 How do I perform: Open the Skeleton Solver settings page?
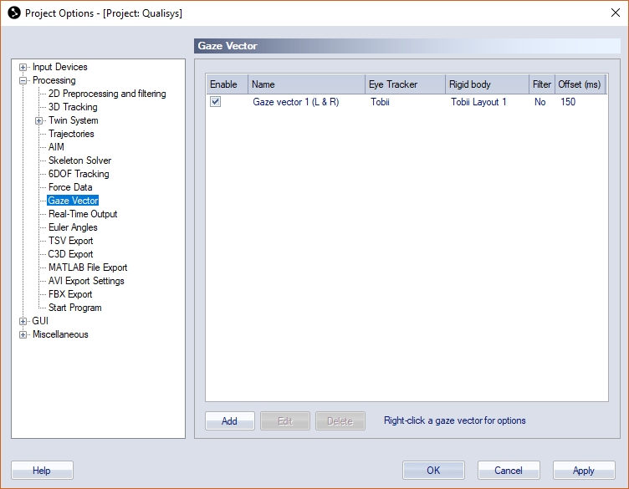[x=79, y=160]
